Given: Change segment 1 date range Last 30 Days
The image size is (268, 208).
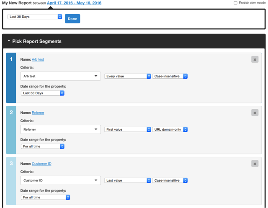Looking at the screenshot, I should (43, 93).
